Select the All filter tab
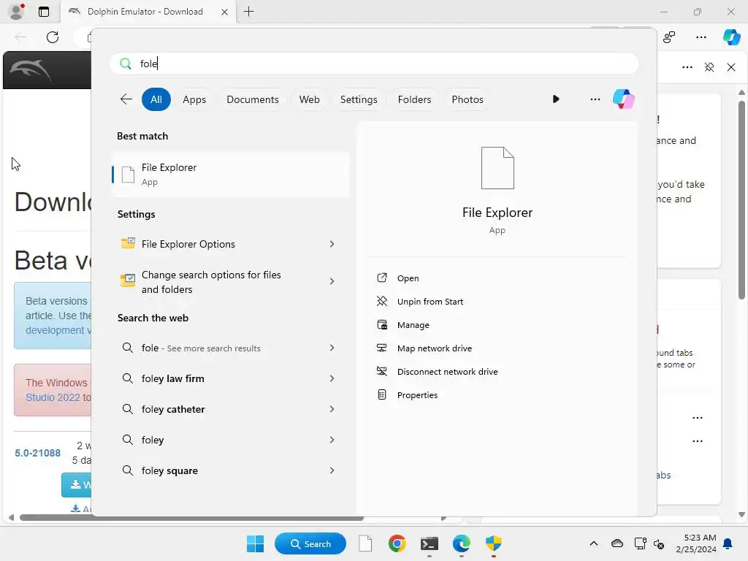The height and width of the screenshot is (561, 748). coord(156,99)
